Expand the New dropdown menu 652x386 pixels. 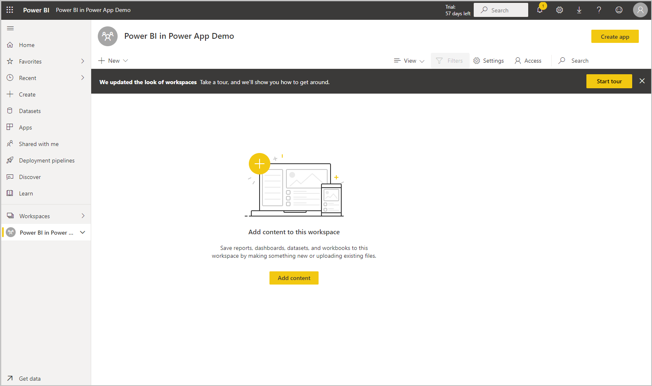[113, 61]
